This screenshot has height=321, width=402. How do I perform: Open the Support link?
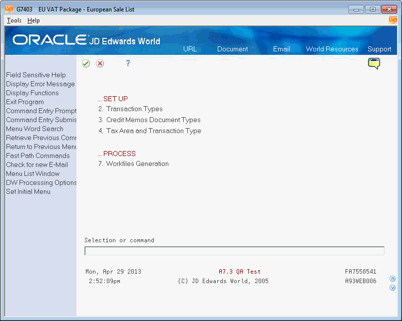379,49
